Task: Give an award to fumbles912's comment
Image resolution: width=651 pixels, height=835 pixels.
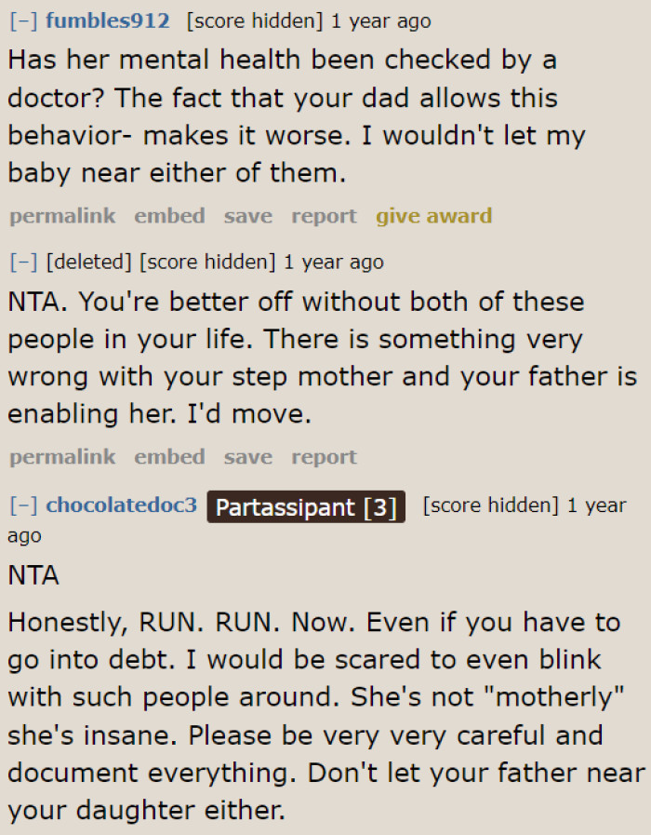Action: [433, 215]
